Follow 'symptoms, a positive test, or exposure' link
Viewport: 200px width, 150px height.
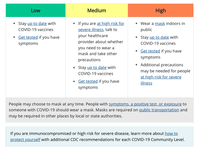click(x=145, y=104)
